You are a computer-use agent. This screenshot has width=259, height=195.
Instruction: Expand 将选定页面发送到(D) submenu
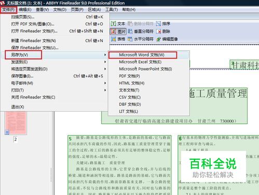pyautogui.click(x=55, y=69)
